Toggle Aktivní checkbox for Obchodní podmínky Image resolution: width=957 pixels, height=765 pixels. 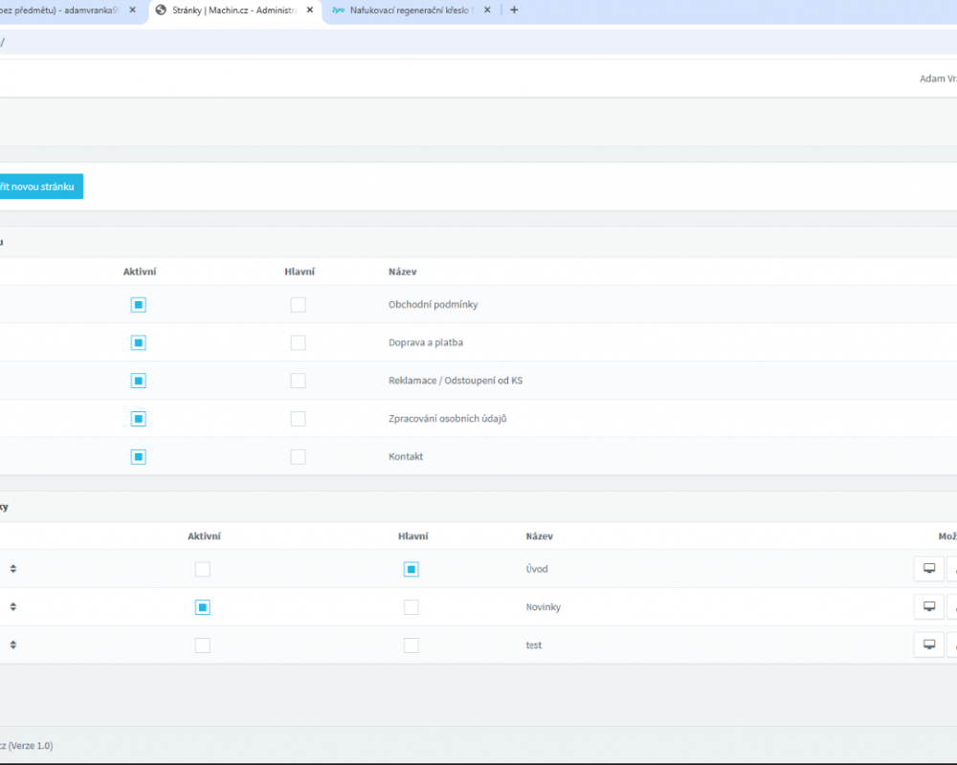(139, 304)
